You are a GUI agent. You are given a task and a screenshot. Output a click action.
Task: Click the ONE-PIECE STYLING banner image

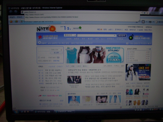tap(95, 55)
